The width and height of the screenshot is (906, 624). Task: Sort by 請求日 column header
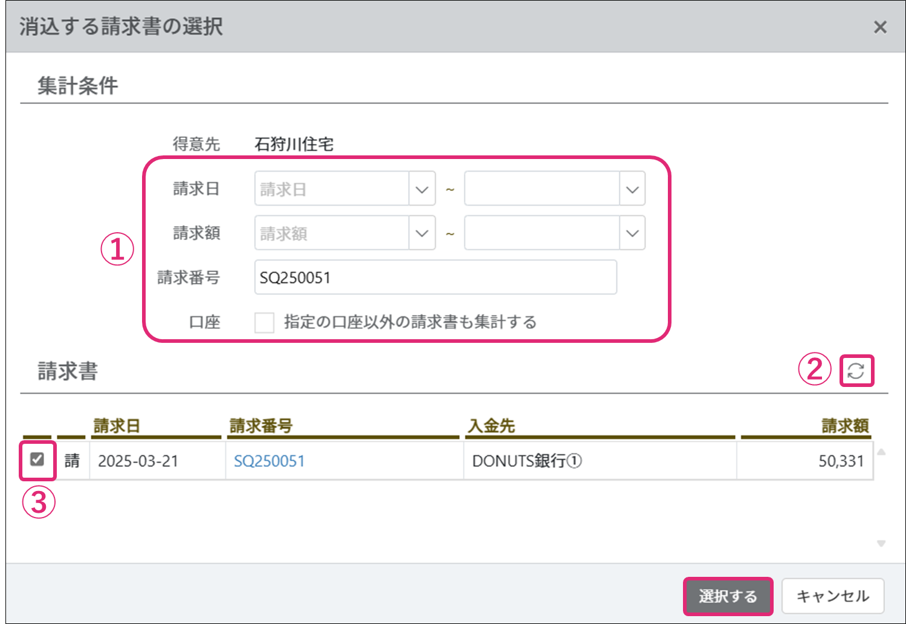tap(117, 426)
